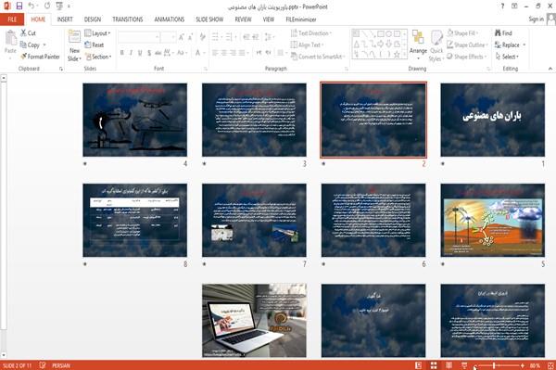556x370 pixels.
Task: Expand the Section dropdown
Action: 98,57
